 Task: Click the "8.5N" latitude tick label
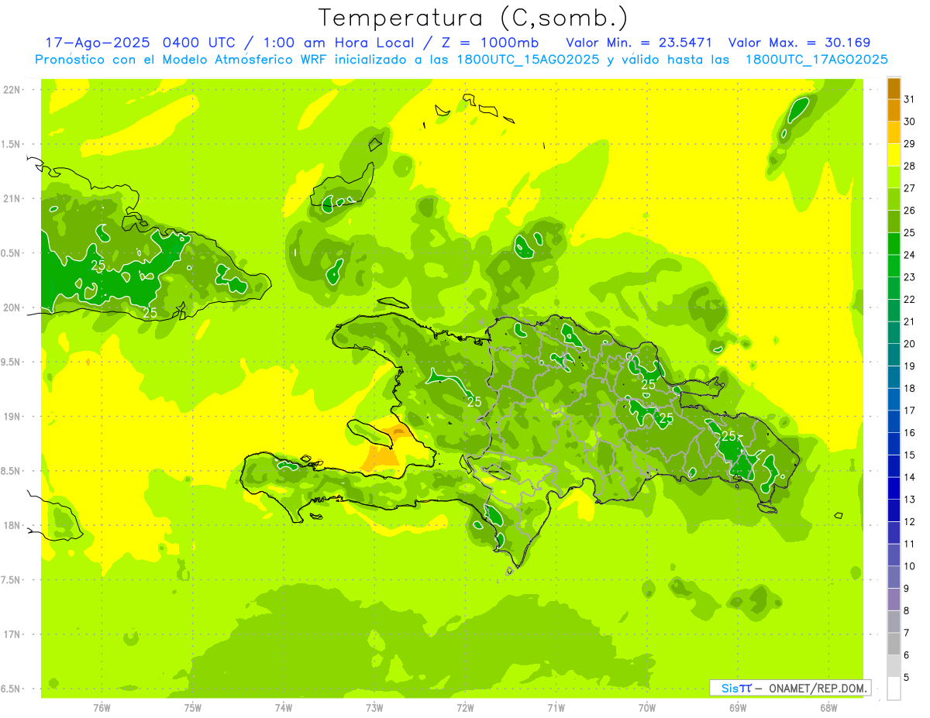click(12, 471)
